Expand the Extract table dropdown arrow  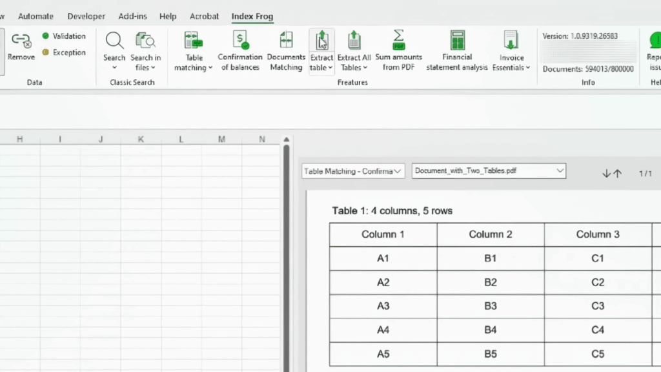click(330, 67)
